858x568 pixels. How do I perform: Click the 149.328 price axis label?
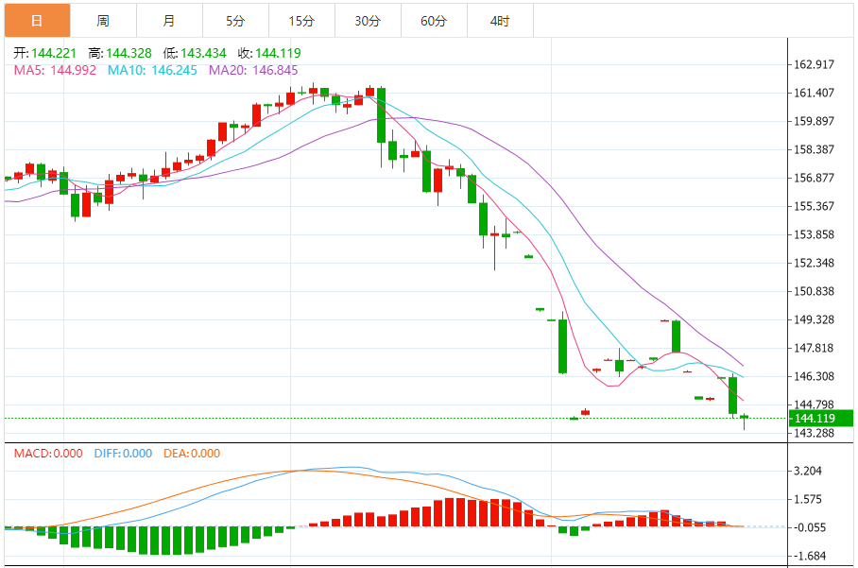(x=815, y=319)
